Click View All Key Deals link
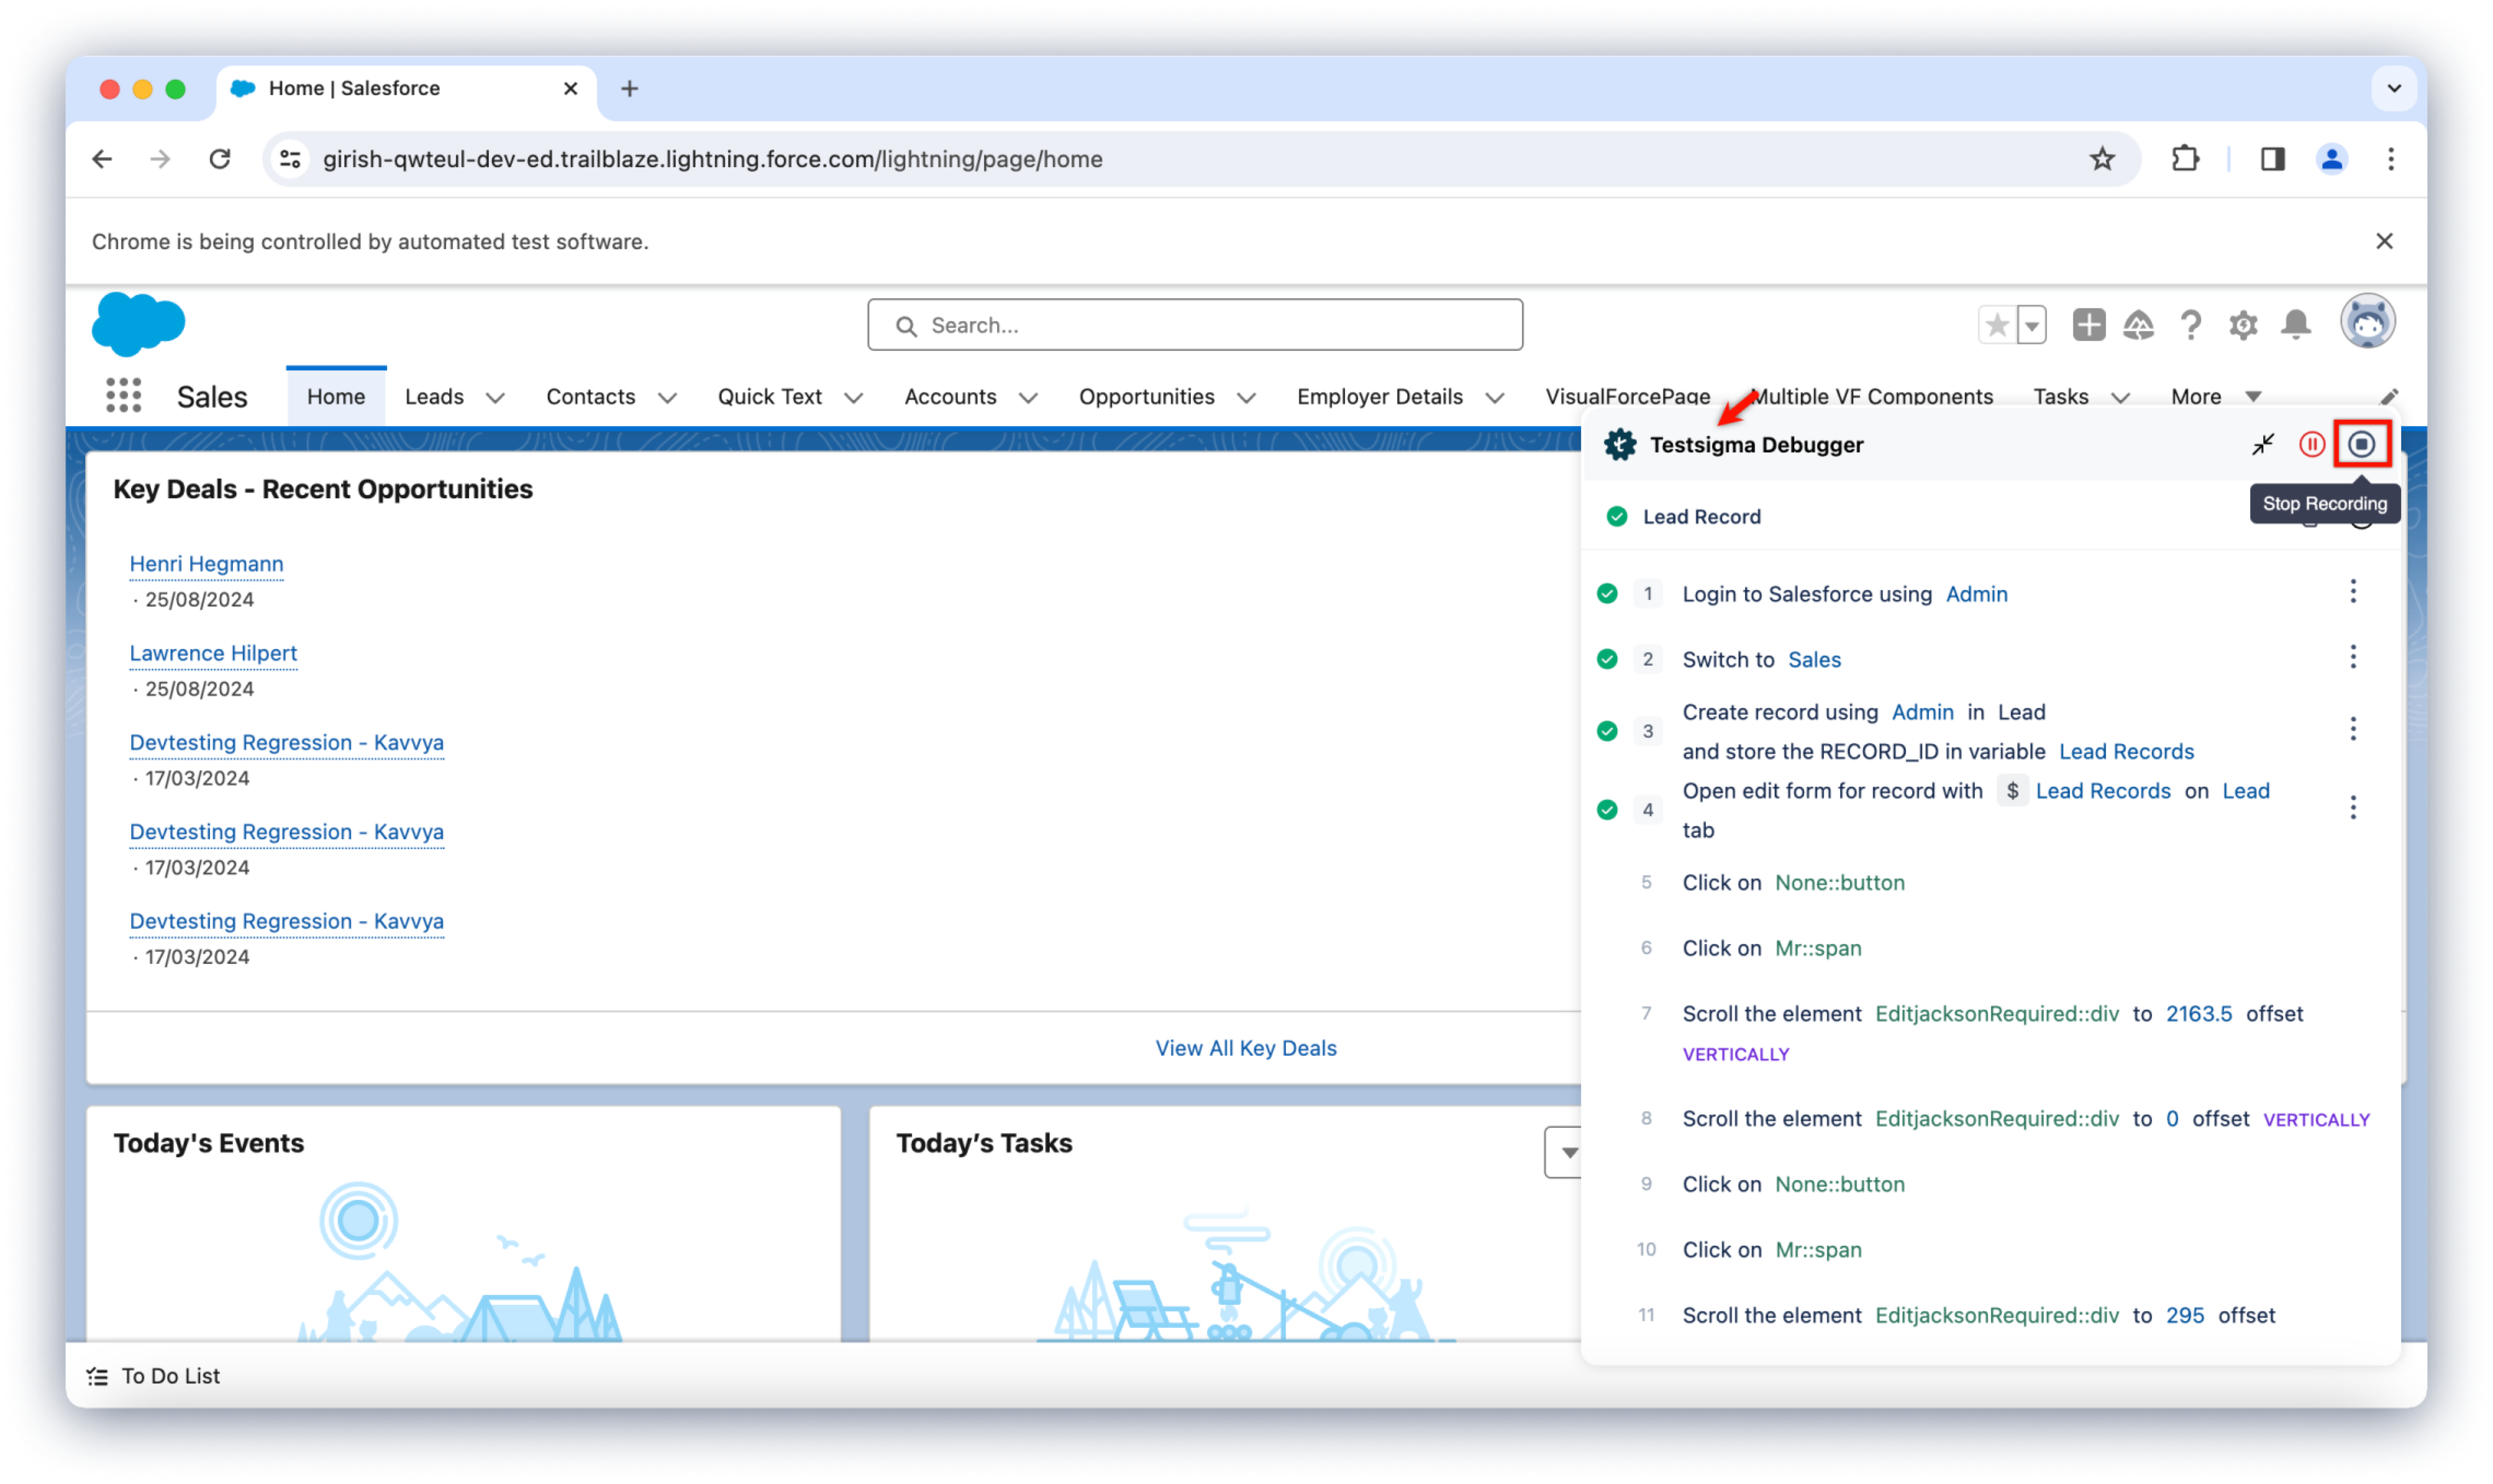 pos(1245,1048)
